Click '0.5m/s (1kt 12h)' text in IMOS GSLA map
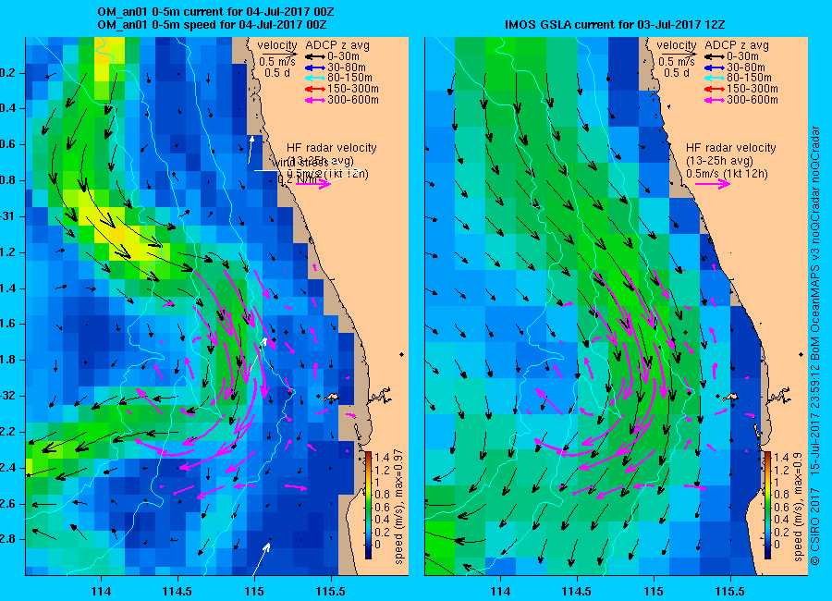The height and width of the screenshot is (601, 832). point(727,174)
